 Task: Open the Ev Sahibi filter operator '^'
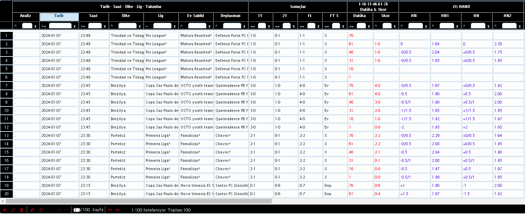pyautogui.click(x=182, y=26)
